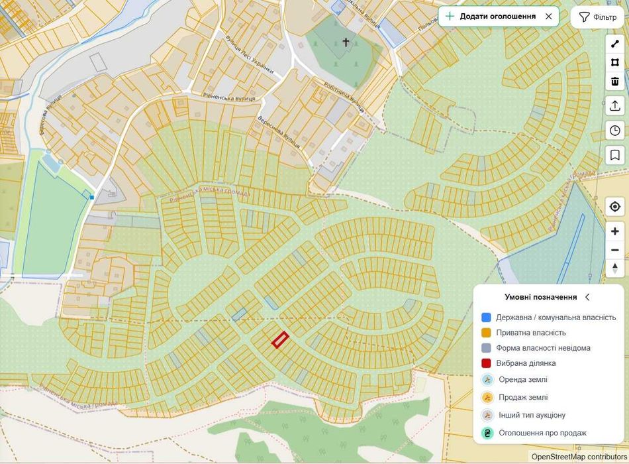This screenshot has width=629, height=464.
Task: Click the blue Державна / комунальна власність swatch
Action: (486, 318)
